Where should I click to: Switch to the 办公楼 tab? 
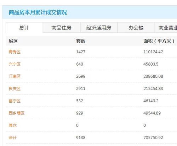click(x=136, y=27)
